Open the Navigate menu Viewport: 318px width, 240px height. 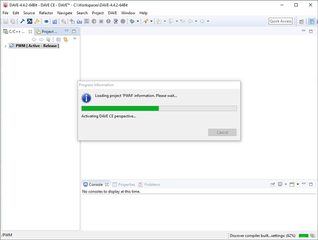65,13
